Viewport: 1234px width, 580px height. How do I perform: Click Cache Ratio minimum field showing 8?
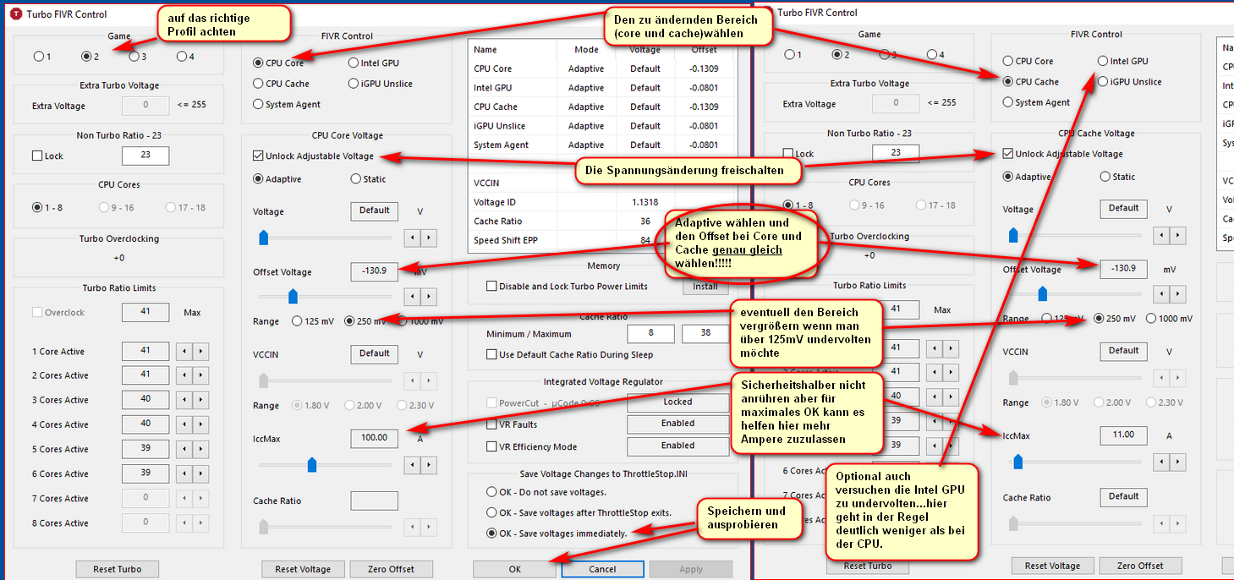[x=650, y=334]
